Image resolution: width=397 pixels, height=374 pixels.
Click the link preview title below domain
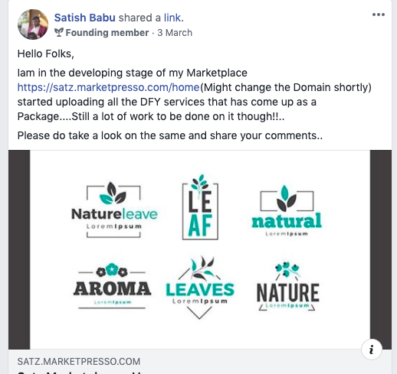coord(79,372)
